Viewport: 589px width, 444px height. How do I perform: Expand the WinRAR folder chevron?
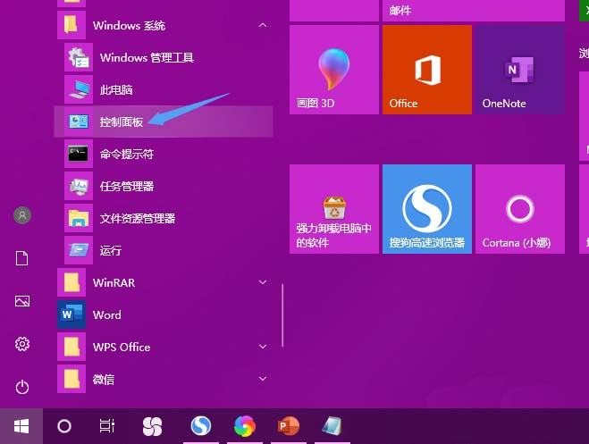pos(263,282)
